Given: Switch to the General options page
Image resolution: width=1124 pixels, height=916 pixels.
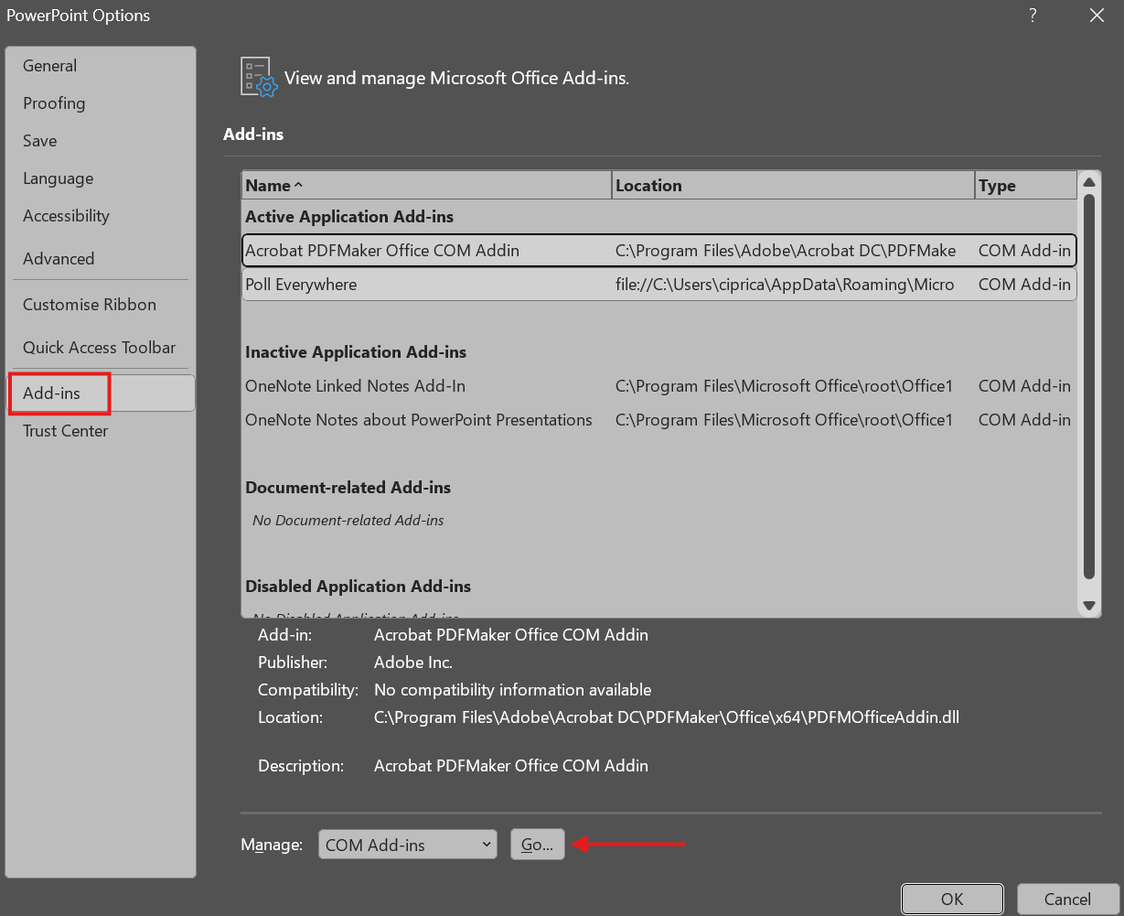Looking at the screenshot, I should (49, 65).
